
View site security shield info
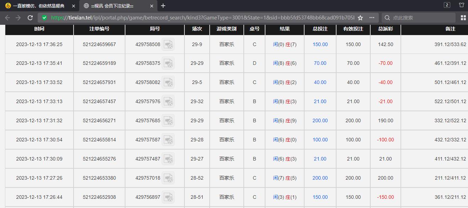(44, 18)
